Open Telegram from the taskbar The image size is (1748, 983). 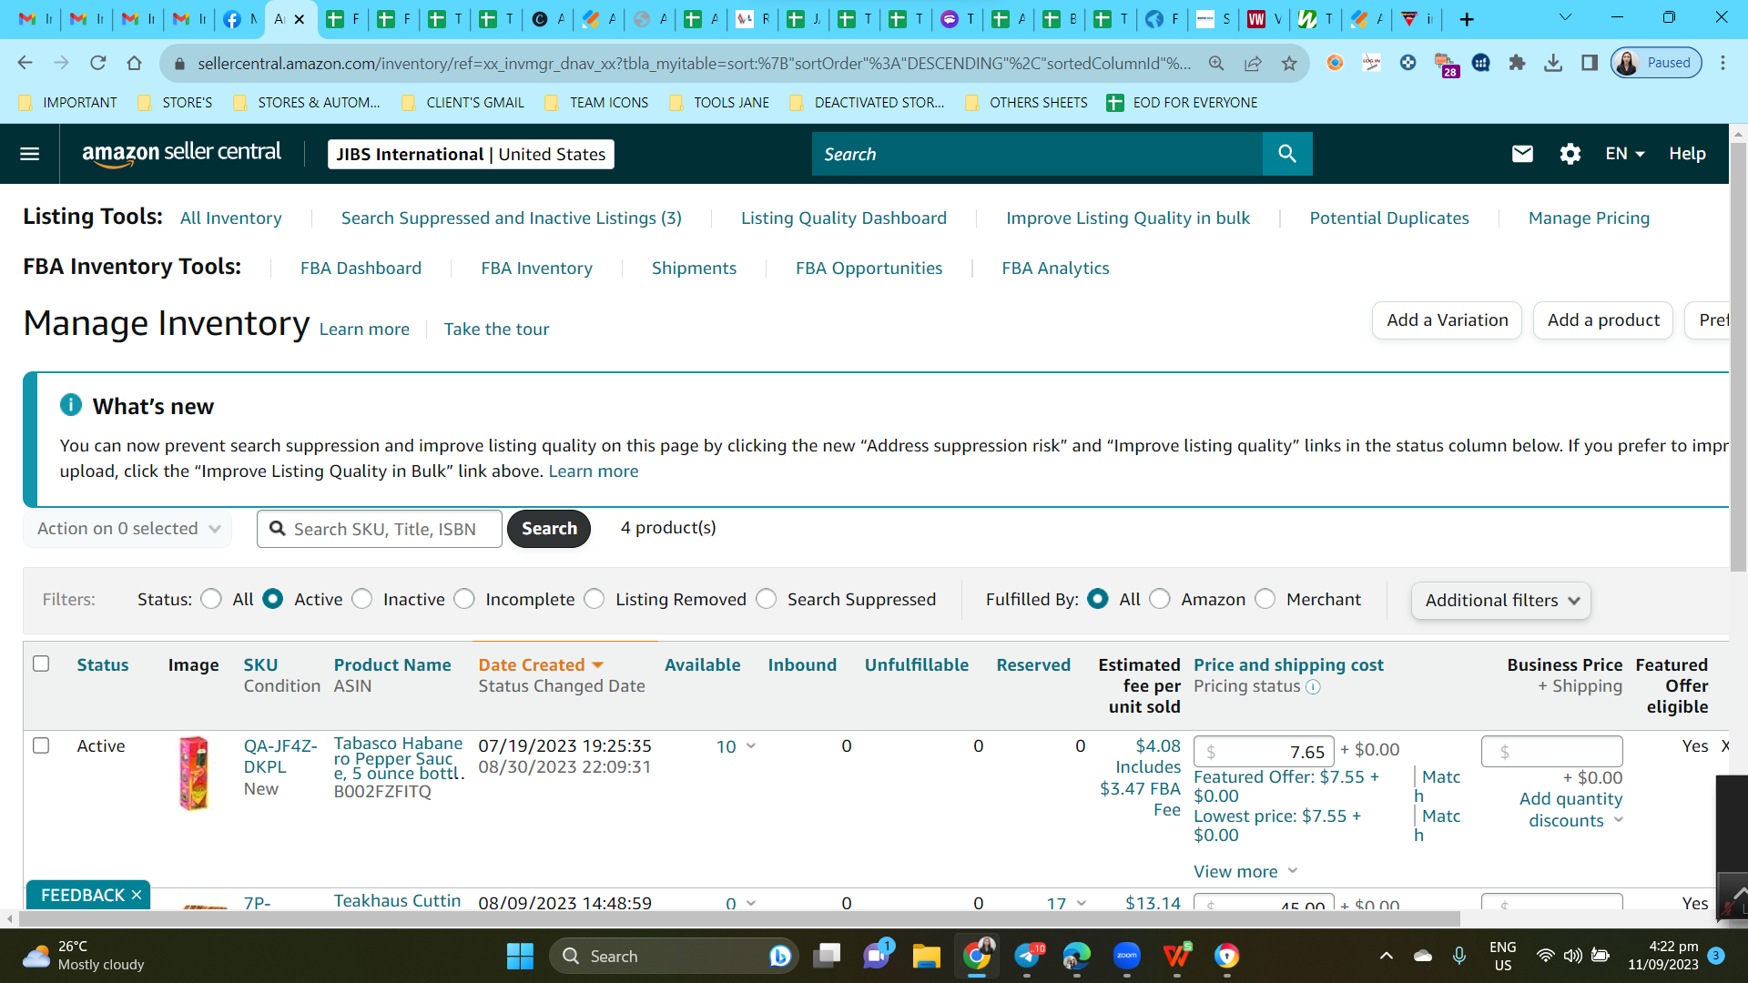1027,956
